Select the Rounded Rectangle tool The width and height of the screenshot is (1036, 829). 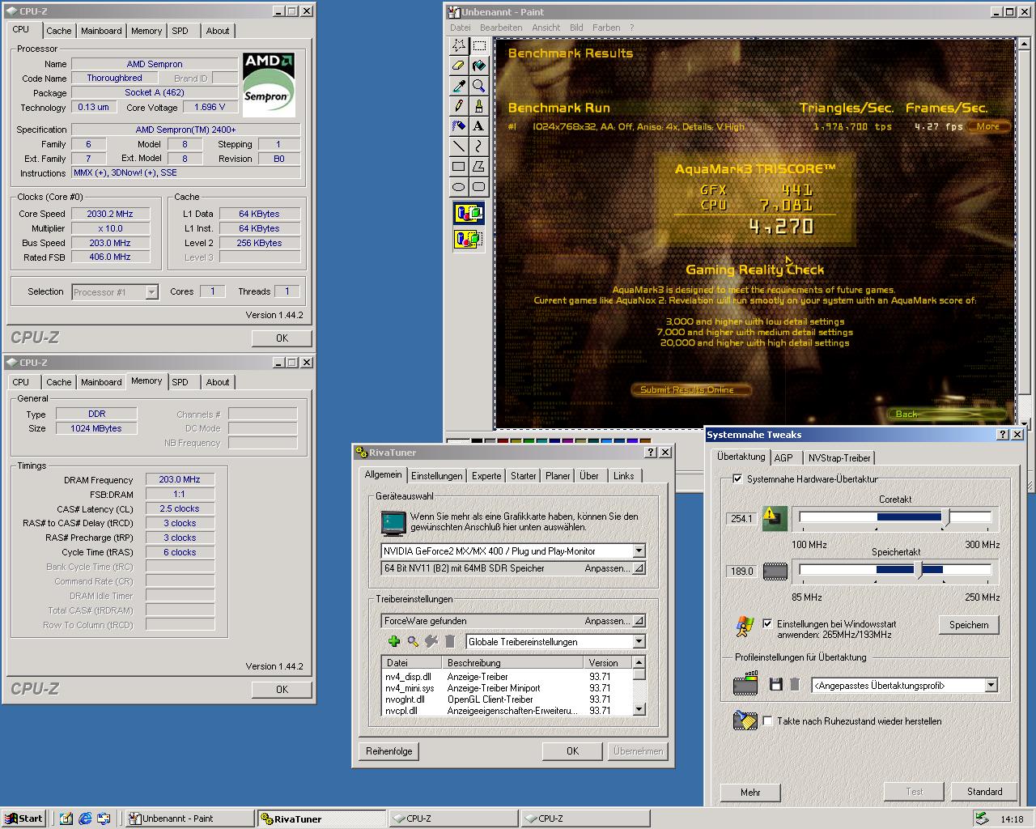pos(479,187)
